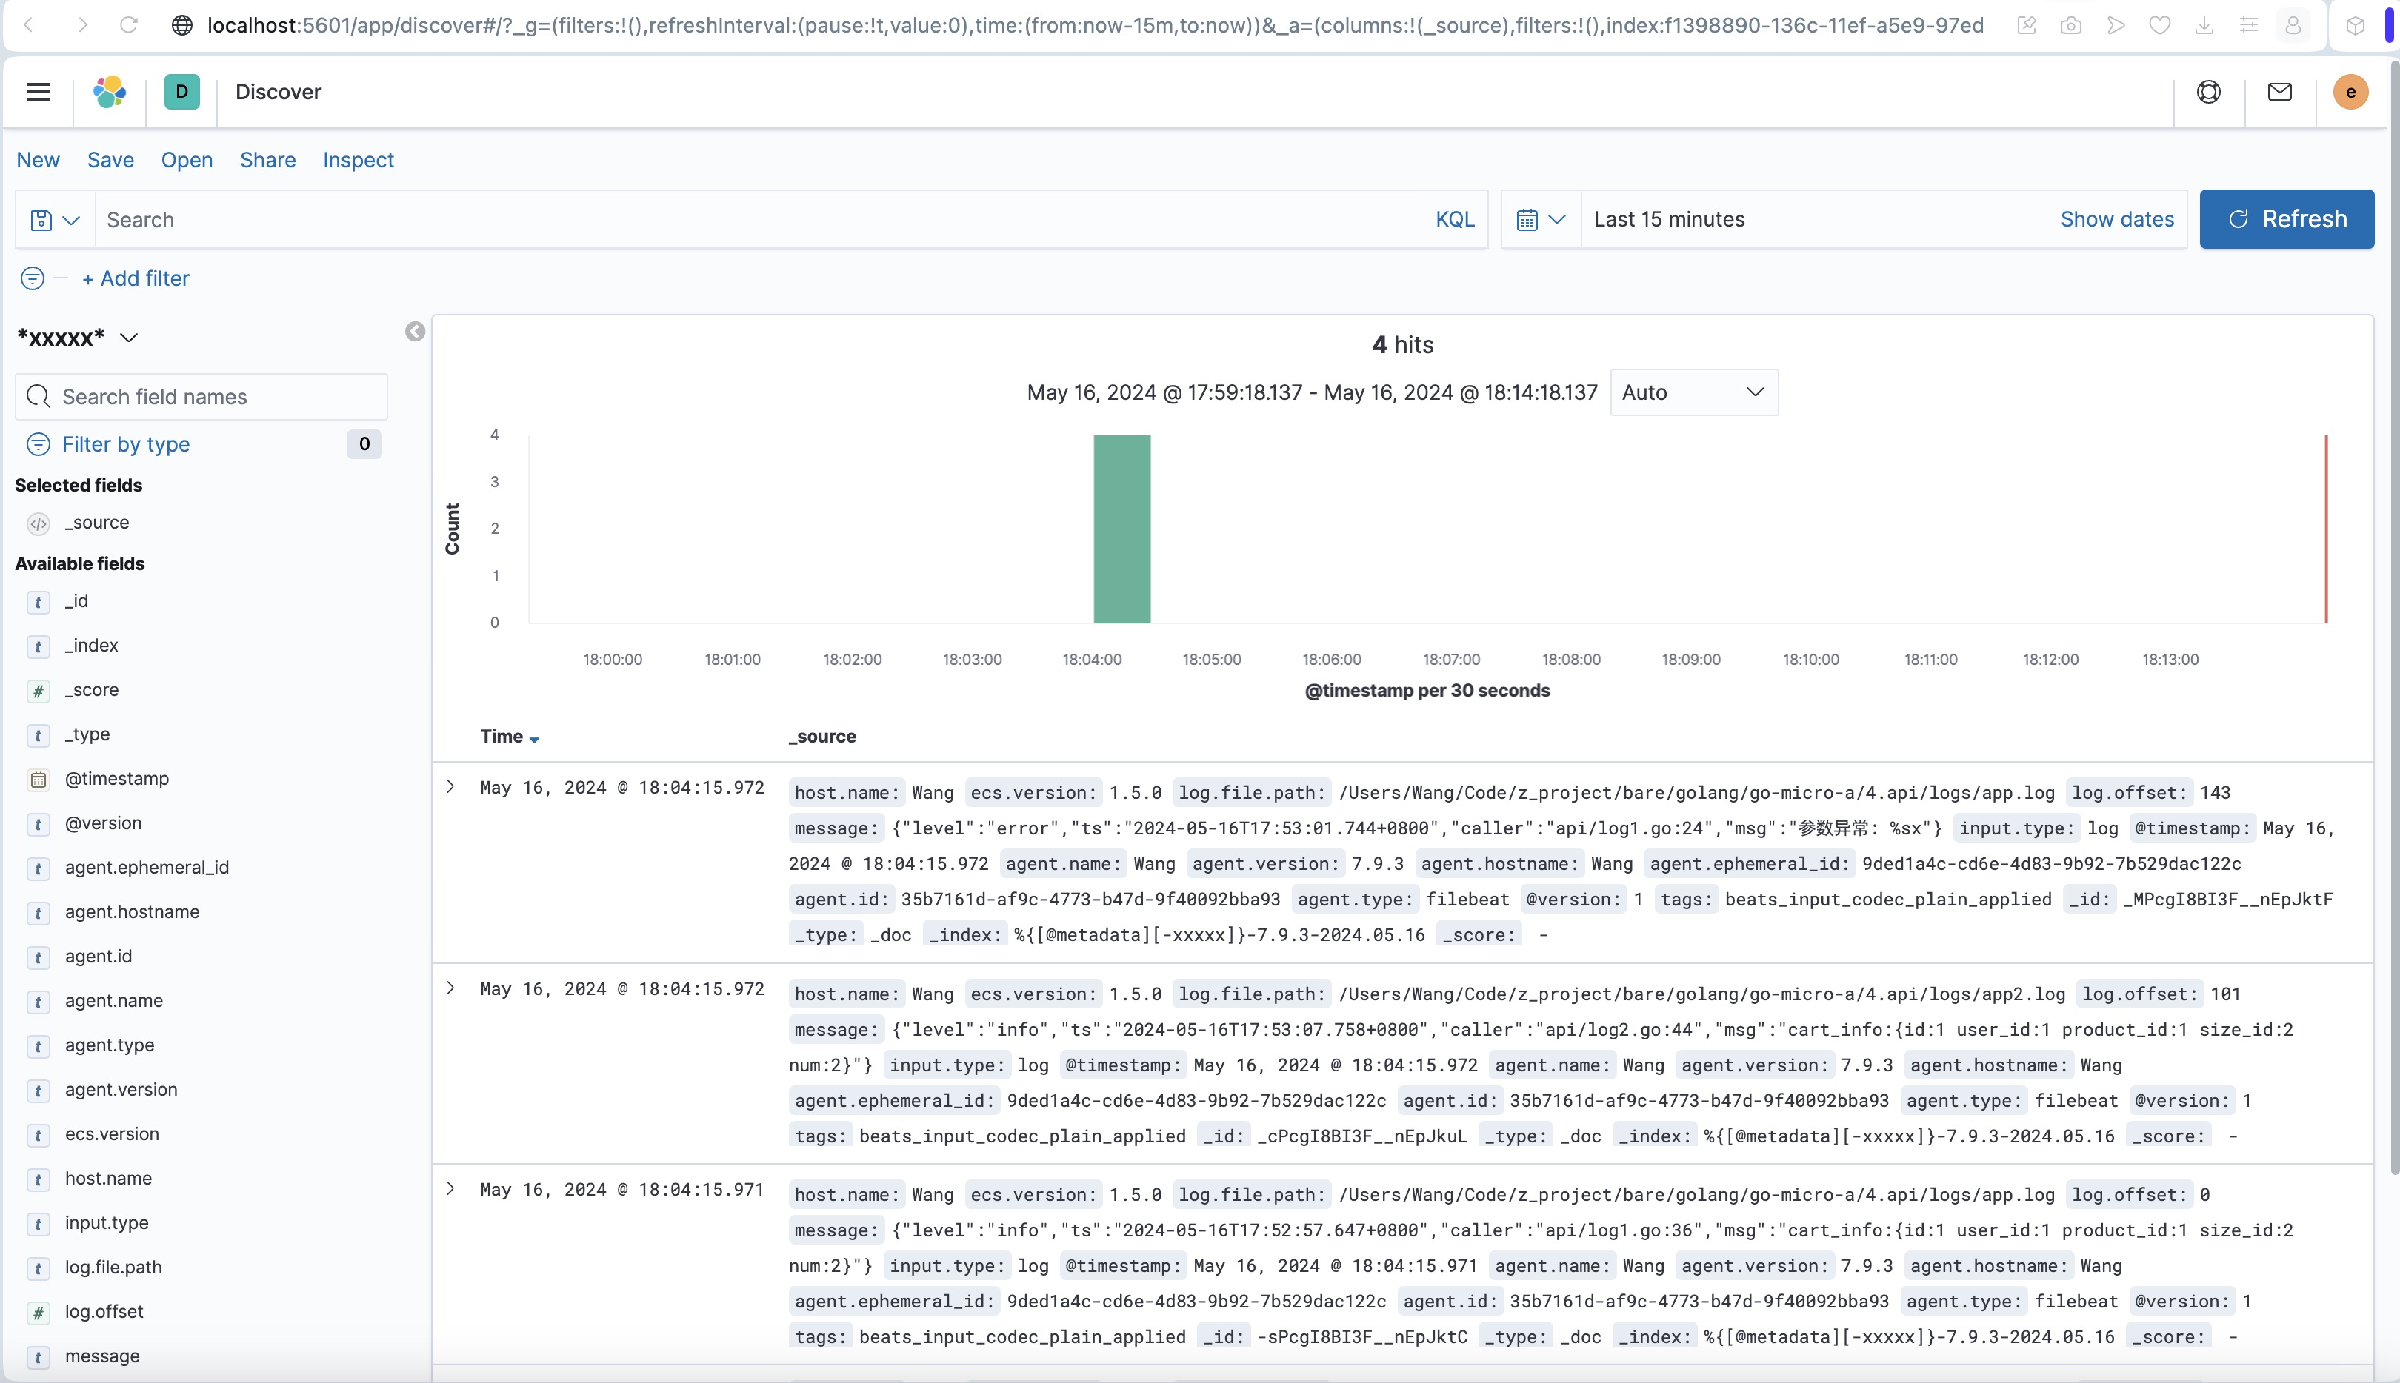The width and height of the screenshot is (2400, 1383).
Task: Select the _index field
Action: pos(91,646)
